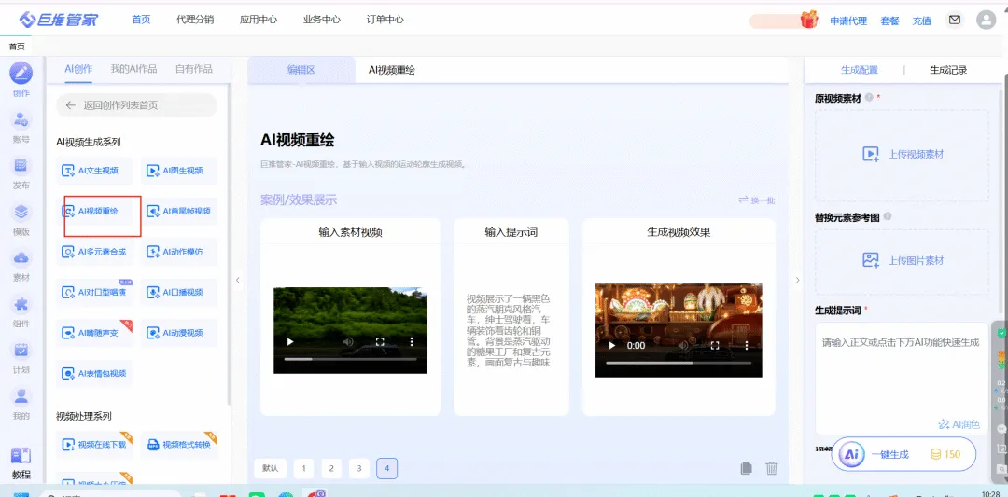The height and width of the screenshot is (497, 1008).
Task: Click 上传图片素材 upload area
Action: click(x=902, y=261)
